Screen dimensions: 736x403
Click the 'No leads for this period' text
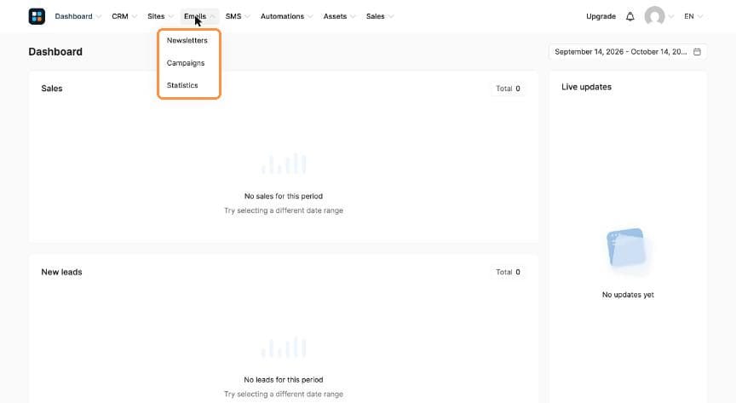point(284,380)
